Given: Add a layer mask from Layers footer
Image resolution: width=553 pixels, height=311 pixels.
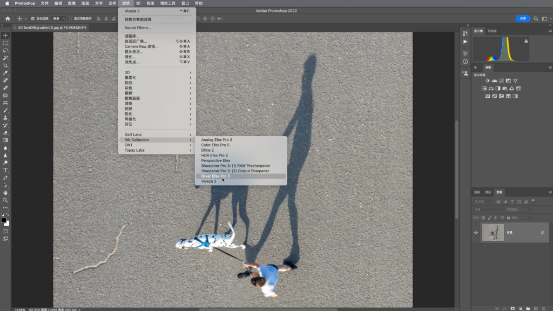Looking at the screenshot, I should coord(512,308).
